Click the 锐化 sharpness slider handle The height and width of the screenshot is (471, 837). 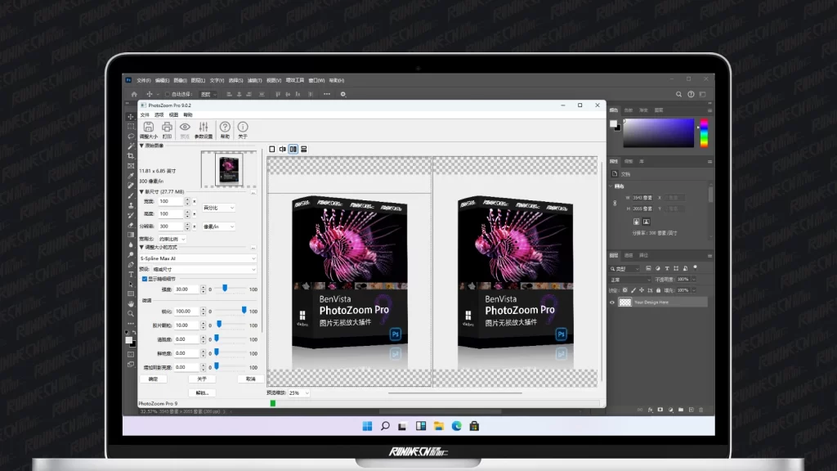click(x=244, y=311)
